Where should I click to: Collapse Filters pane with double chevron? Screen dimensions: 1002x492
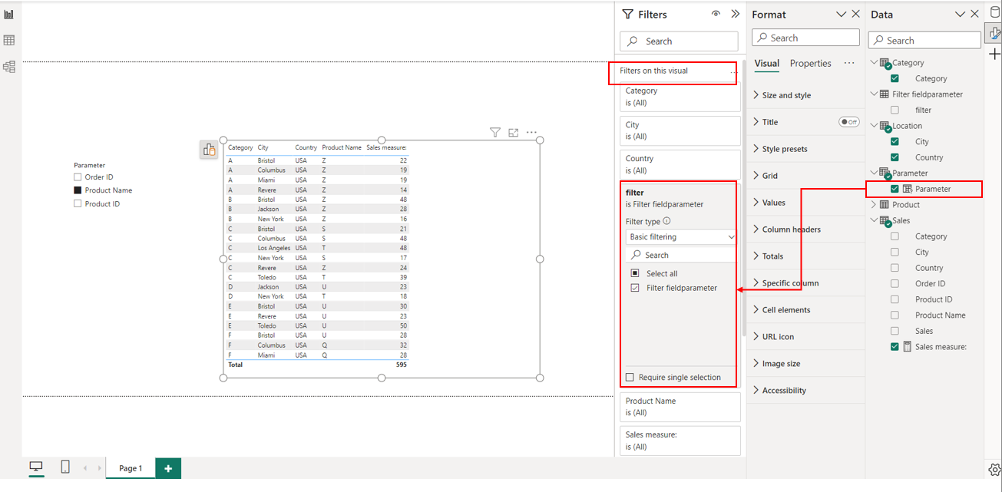click(x=735, y=14)
